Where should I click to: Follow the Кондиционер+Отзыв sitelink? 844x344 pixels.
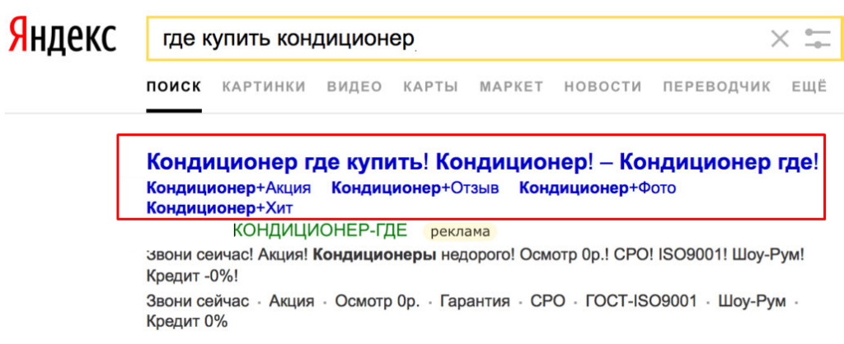point(415,188)
